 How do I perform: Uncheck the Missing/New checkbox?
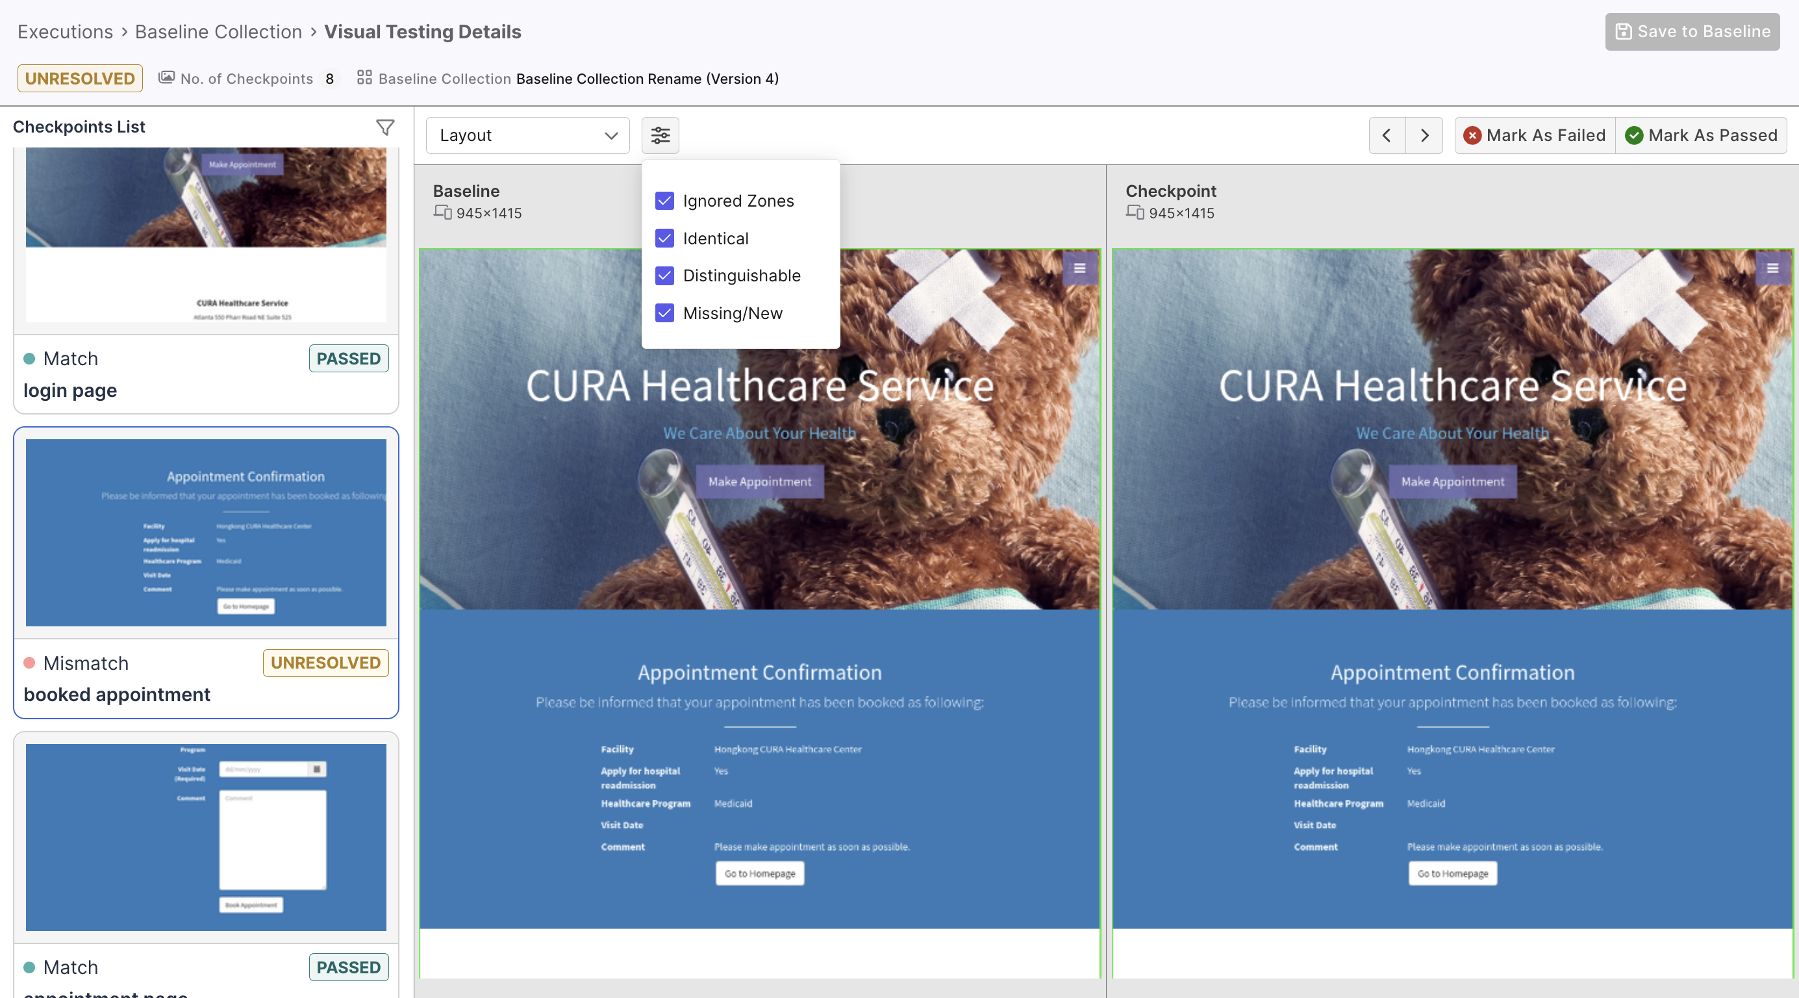tap(665, 313)
